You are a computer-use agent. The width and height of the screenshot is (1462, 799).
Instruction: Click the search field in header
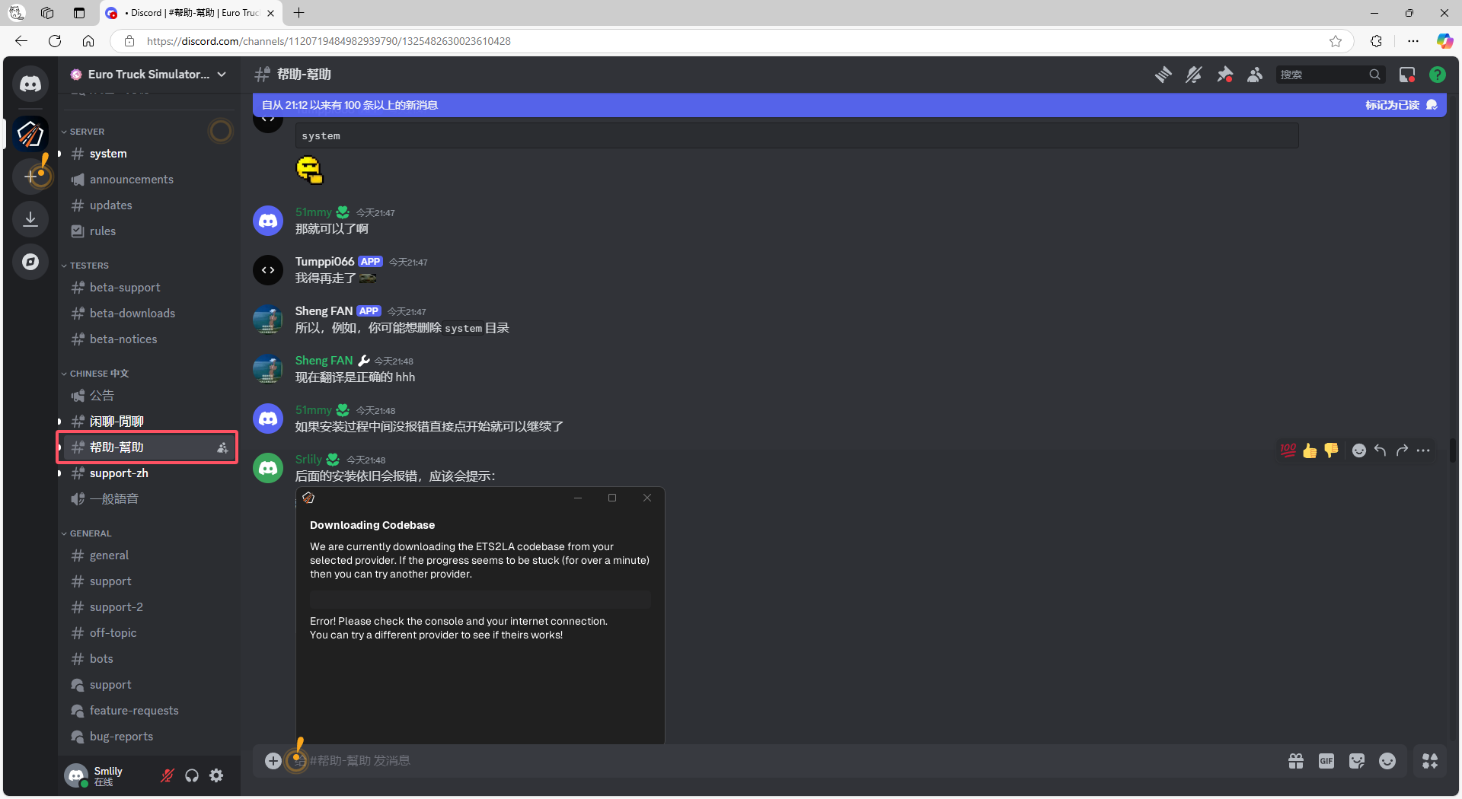[x=1330, y=75]
